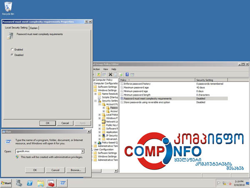250x188 pixels.
Task: Open the Help menu in Group Policy Editor
Action: 114,69
